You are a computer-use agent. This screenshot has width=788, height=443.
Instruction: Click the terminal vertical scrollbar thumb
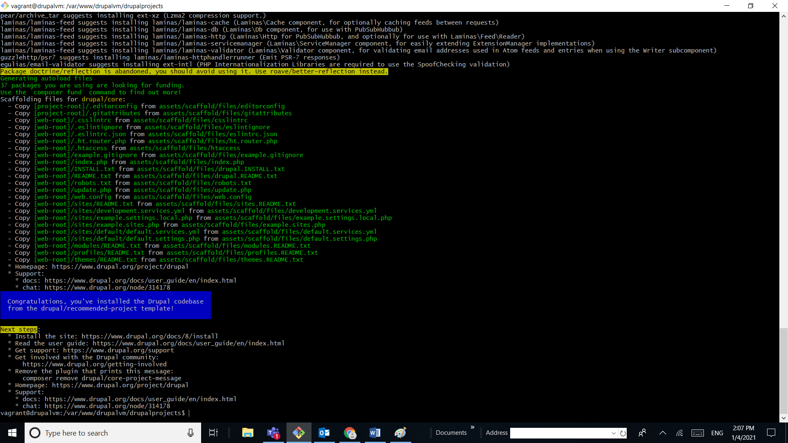pyautogui.click(x=783, y=371)
